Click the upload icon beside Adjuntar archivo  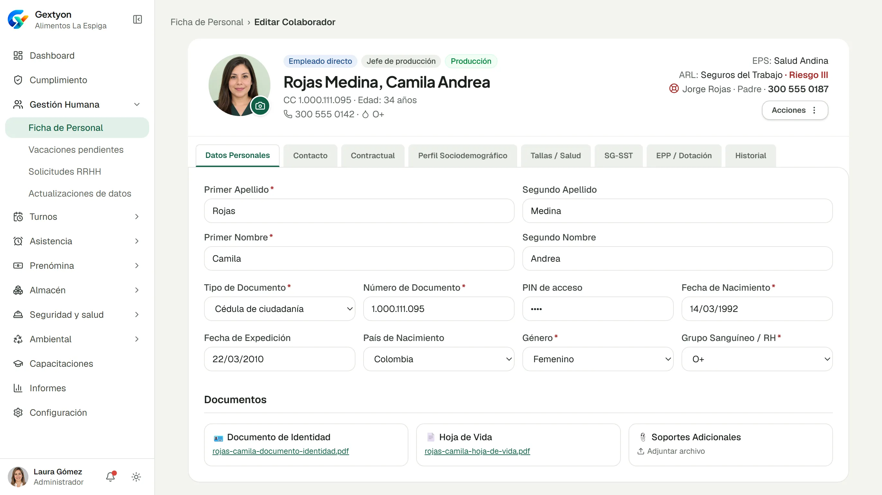[641, 451]
